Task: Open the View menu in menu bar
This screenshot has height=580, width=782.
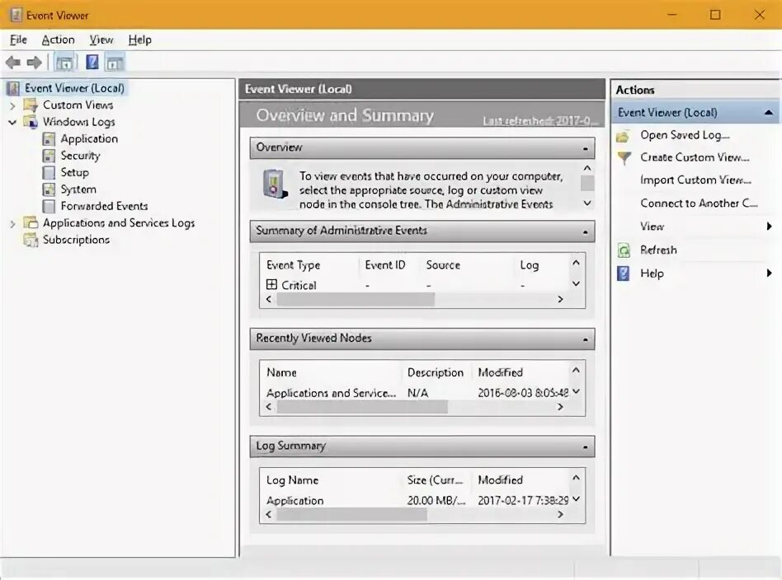Action: tap(101, 40)
